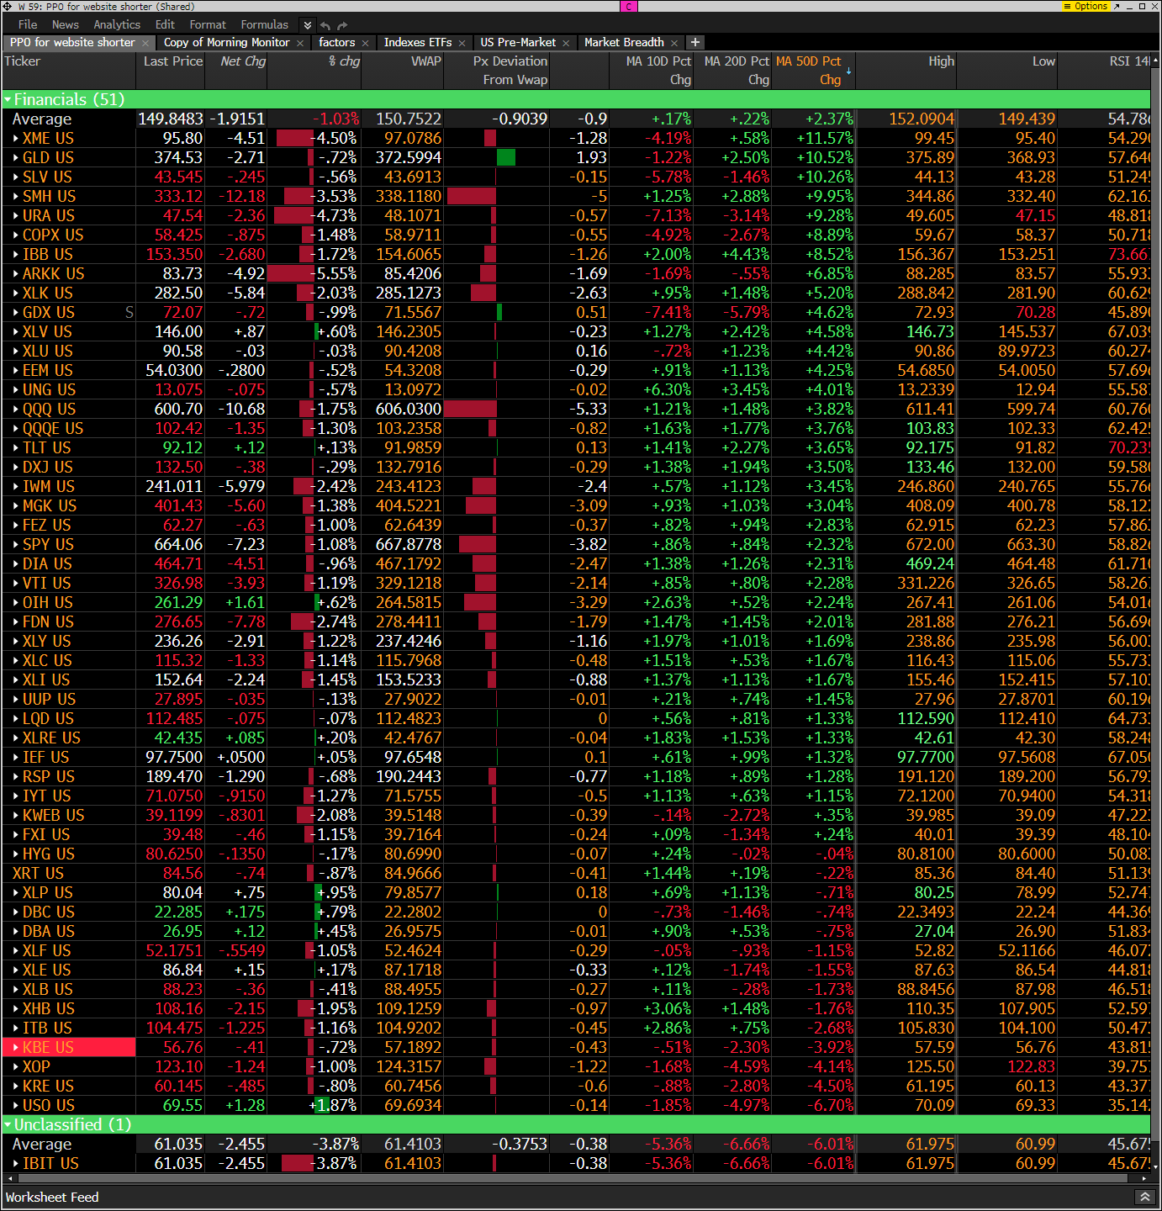Close the Copy of Morning Monitor tab
The width and height of the screenshot is (1162, 1211).
(x=300, y=43)
